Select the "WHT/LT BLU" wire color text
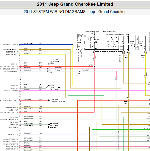The width and height of the screenshot is (150, 151). (28, 126)
